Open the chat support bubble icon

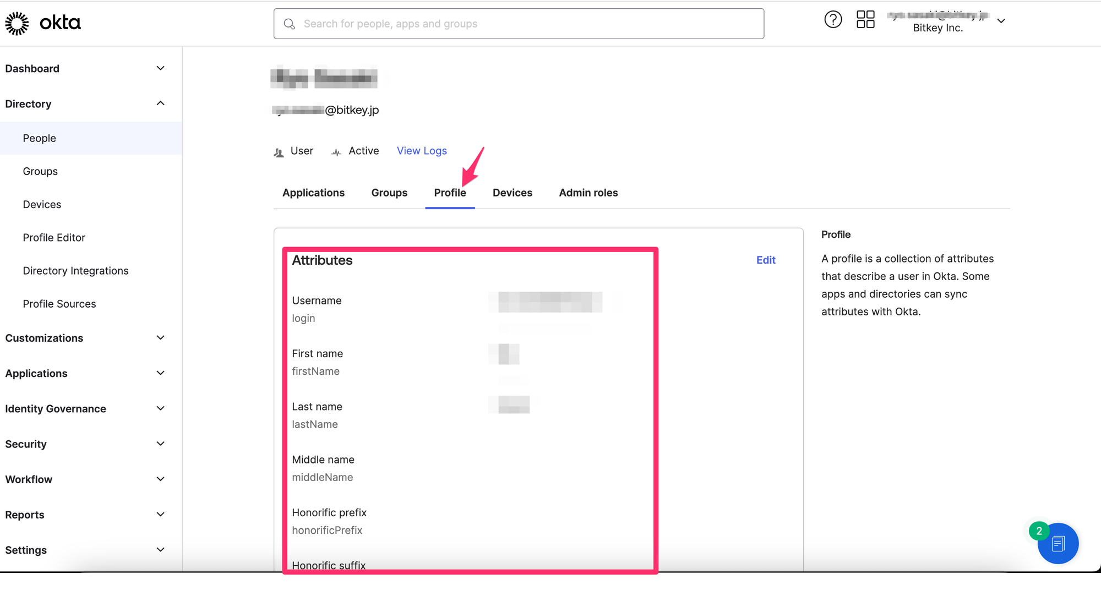pyautogui.click(x=1058, y=543)
